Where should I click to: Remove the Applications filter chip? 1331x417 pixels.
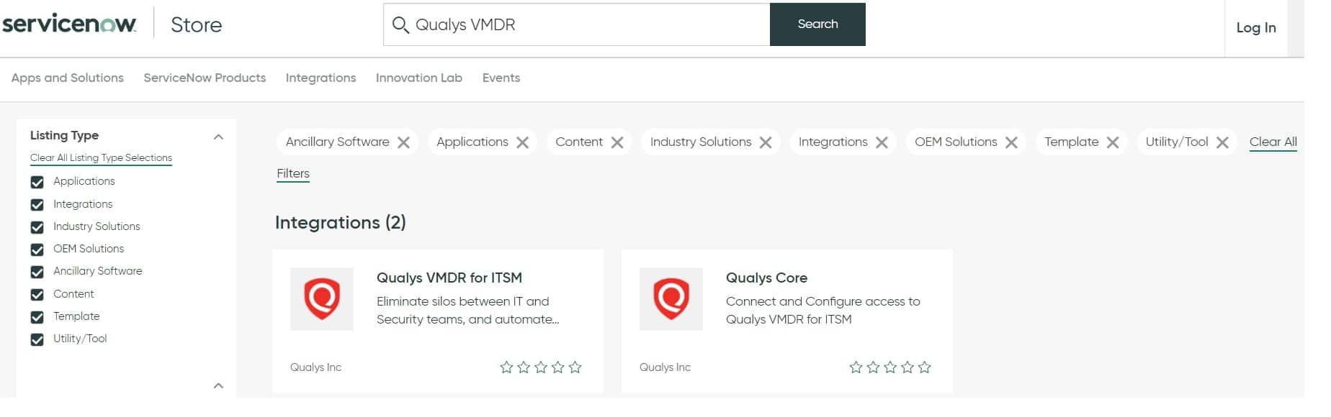pyautogui.click(x=523, y=142)
